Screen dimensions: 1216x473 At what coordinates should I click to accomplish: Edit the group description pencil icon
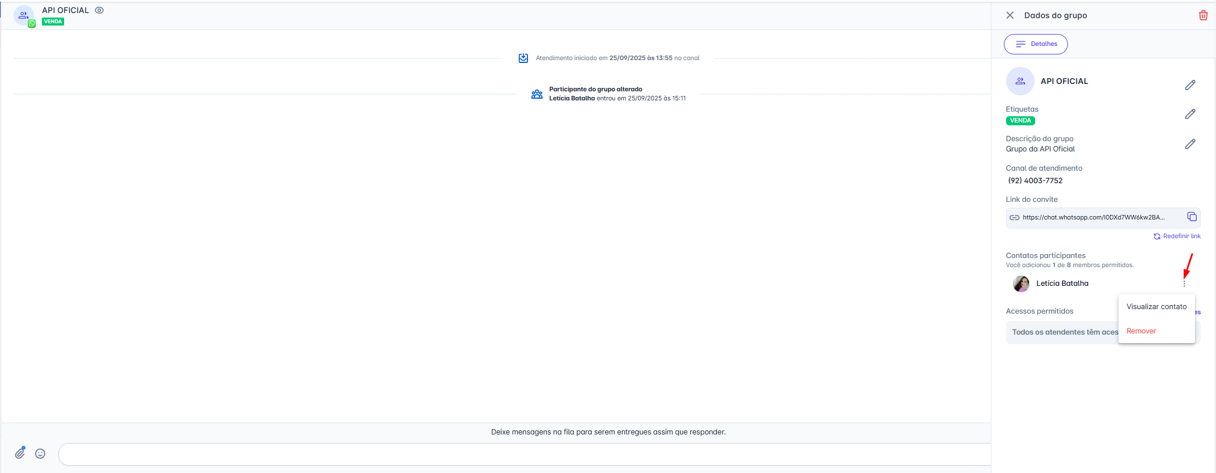(x=1190, y=144)
